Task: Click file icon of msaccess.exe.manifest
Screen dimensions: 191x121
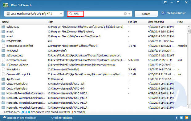Action: [x=3, y=46]
